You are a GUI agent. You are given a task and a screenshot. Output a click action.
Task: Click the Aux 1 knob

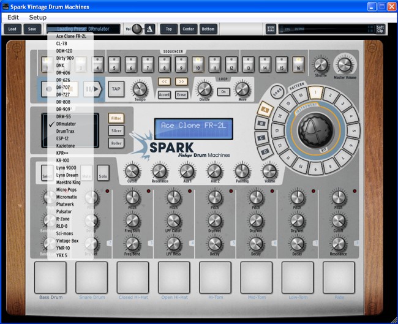pyautogui.click(x=187, y=171)
